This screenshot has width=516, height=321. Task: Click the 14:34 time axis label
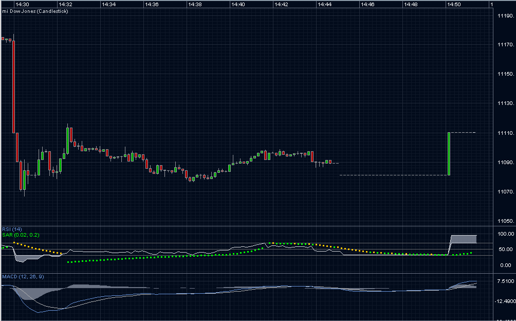108,4
